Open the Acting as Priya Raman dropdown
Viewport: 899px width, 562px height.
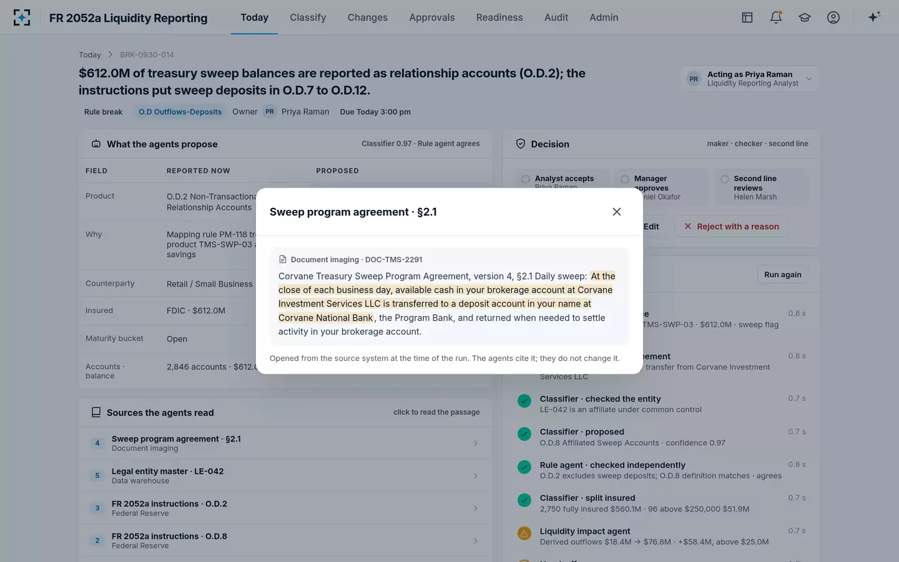coord(750,79)
